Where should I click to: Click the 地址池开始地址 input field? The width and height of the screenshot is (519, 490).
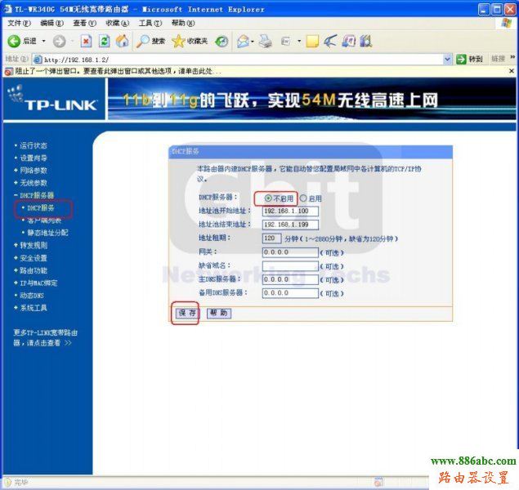pyautogui.click(x=290, y=211)
